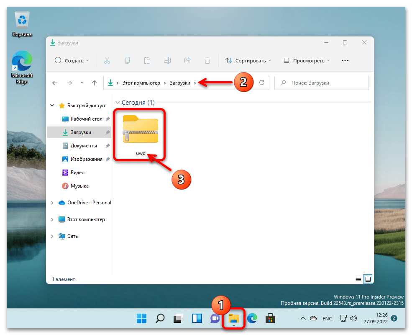Click the Paste clipboard icon
The image size is (412, 335).
click(x=147, y=60)
